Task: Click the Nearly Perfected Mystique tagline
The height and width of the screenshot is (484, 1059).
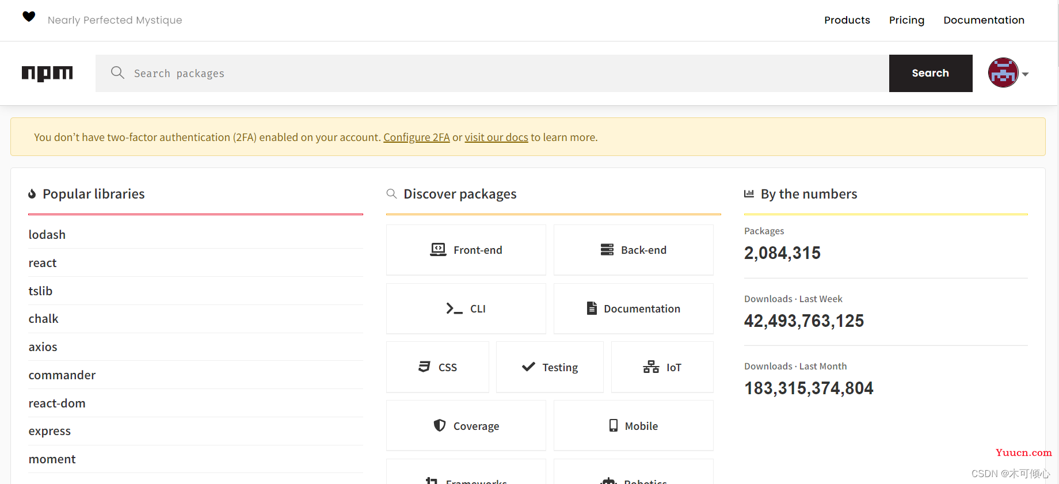Action: [115, 20]
